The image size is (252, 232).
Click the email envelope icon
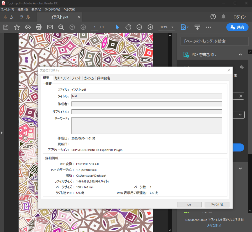click(x=50, y=27)
